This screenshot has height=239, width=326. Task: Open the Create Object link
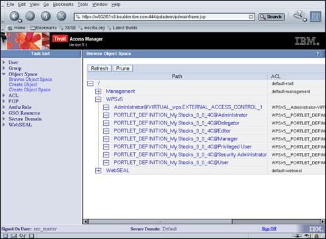(x=23, y=85)
